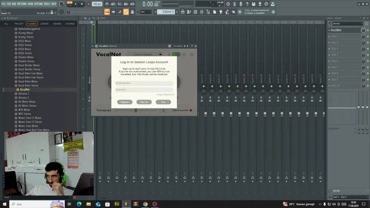Open the OPTIONS menu
This screenshot has width=370, height=208.
coord(38,4)
